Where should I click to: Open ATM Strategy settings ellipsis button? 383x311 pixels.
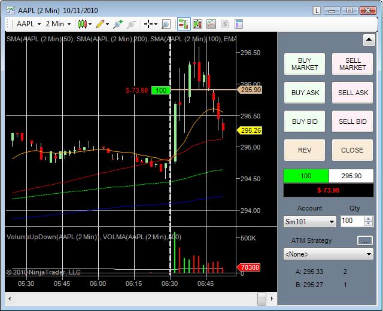(364, 240)
